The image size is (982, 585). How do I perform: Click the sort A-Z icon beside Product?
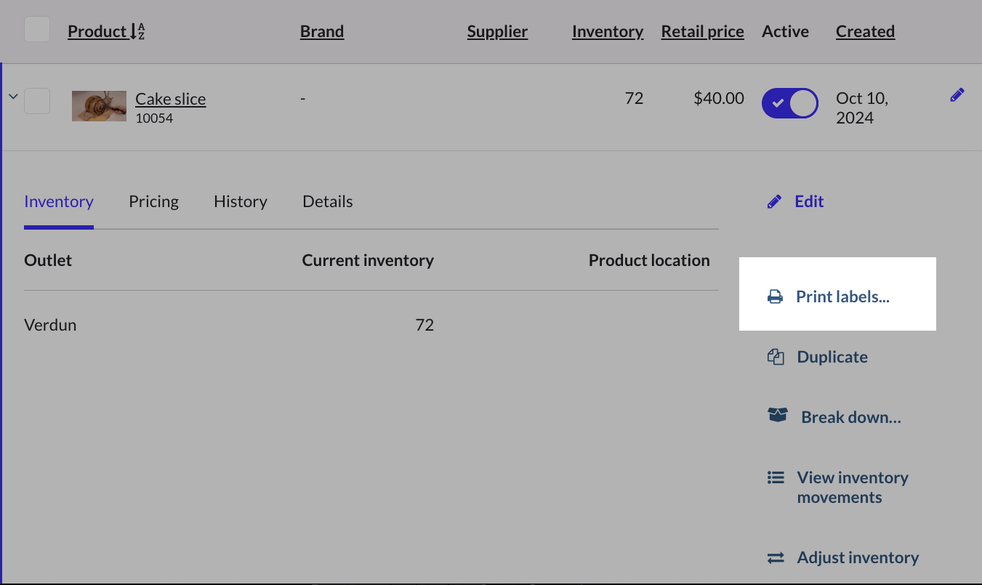point(137,31)
